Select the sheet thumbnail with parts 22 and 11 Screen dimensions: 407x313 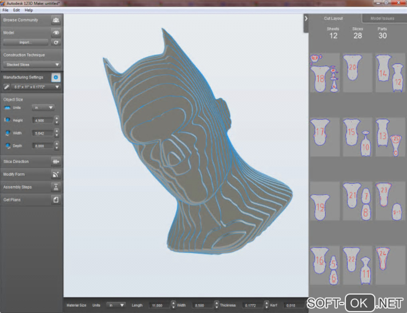pos(358,265)
